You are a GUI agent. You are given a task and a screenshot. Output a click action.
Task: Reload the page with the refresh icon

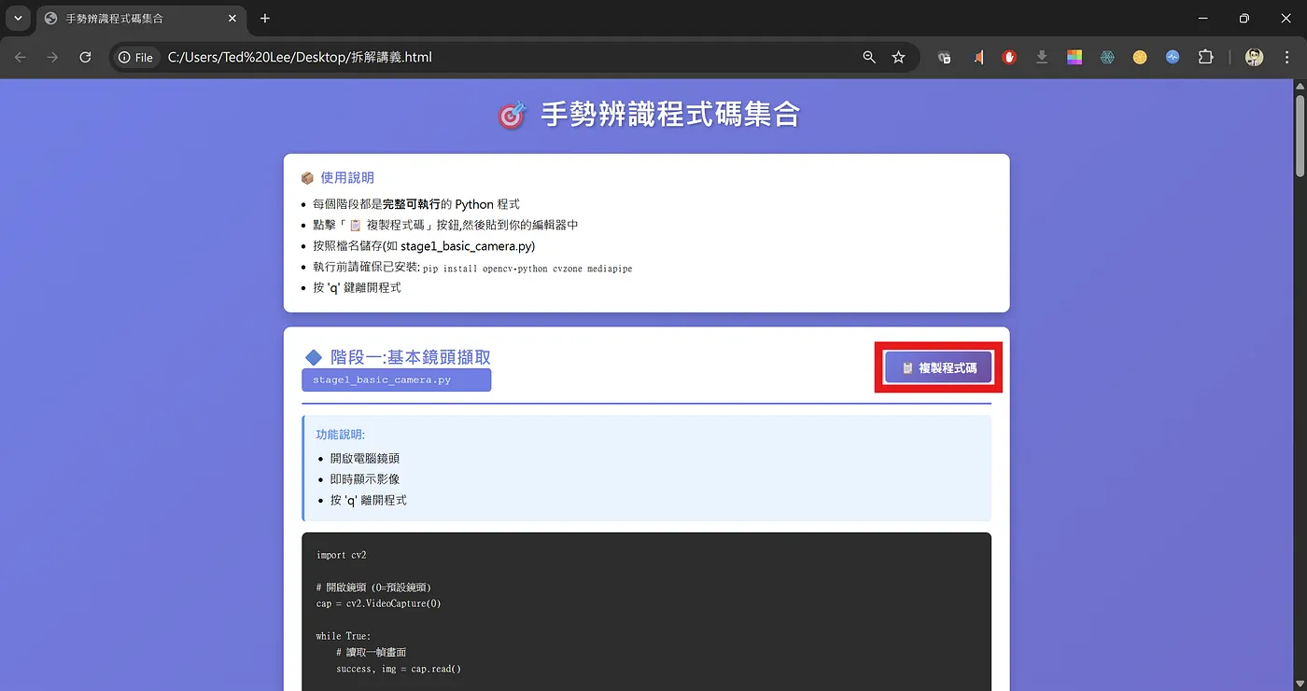click(x=85, y=57)
